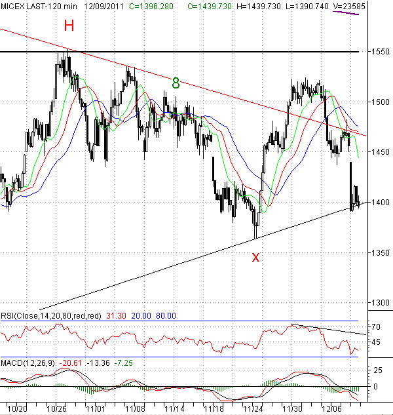Click the 1350 price axis label

(381, 252)
